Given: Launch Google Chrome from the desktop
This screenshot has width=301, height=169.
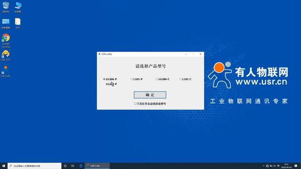Looking at the screenshot, I should coord(6,41).
